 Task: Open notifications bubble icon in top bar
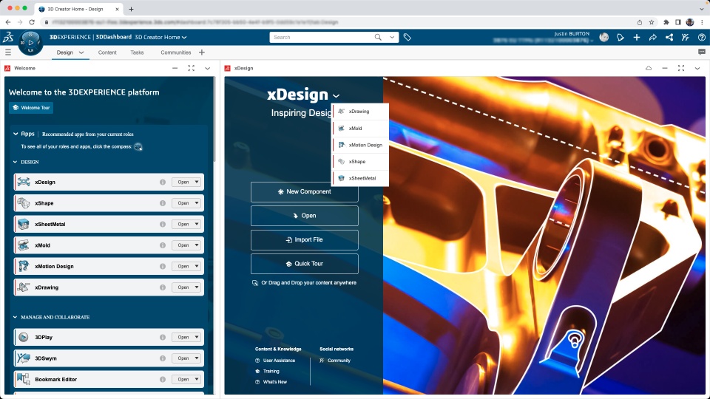click(621, 38)
